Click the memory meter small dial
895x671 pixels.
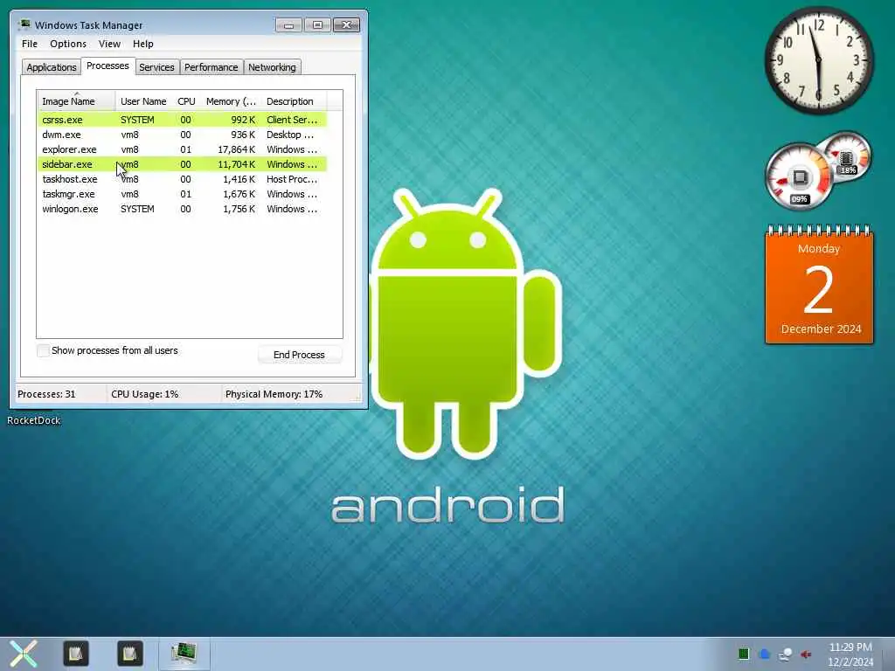(x=847, y=157)
